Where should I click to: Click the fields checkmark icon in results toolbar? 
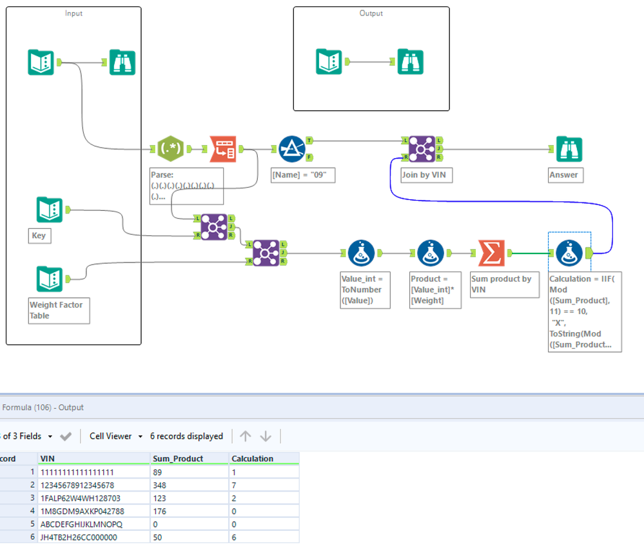[66, 436]
